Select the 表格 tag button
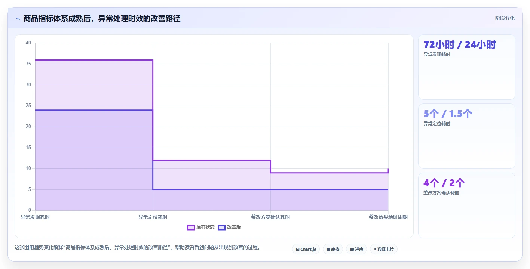Viewport: 530px width, 269px height. click(x=333, y=249)
